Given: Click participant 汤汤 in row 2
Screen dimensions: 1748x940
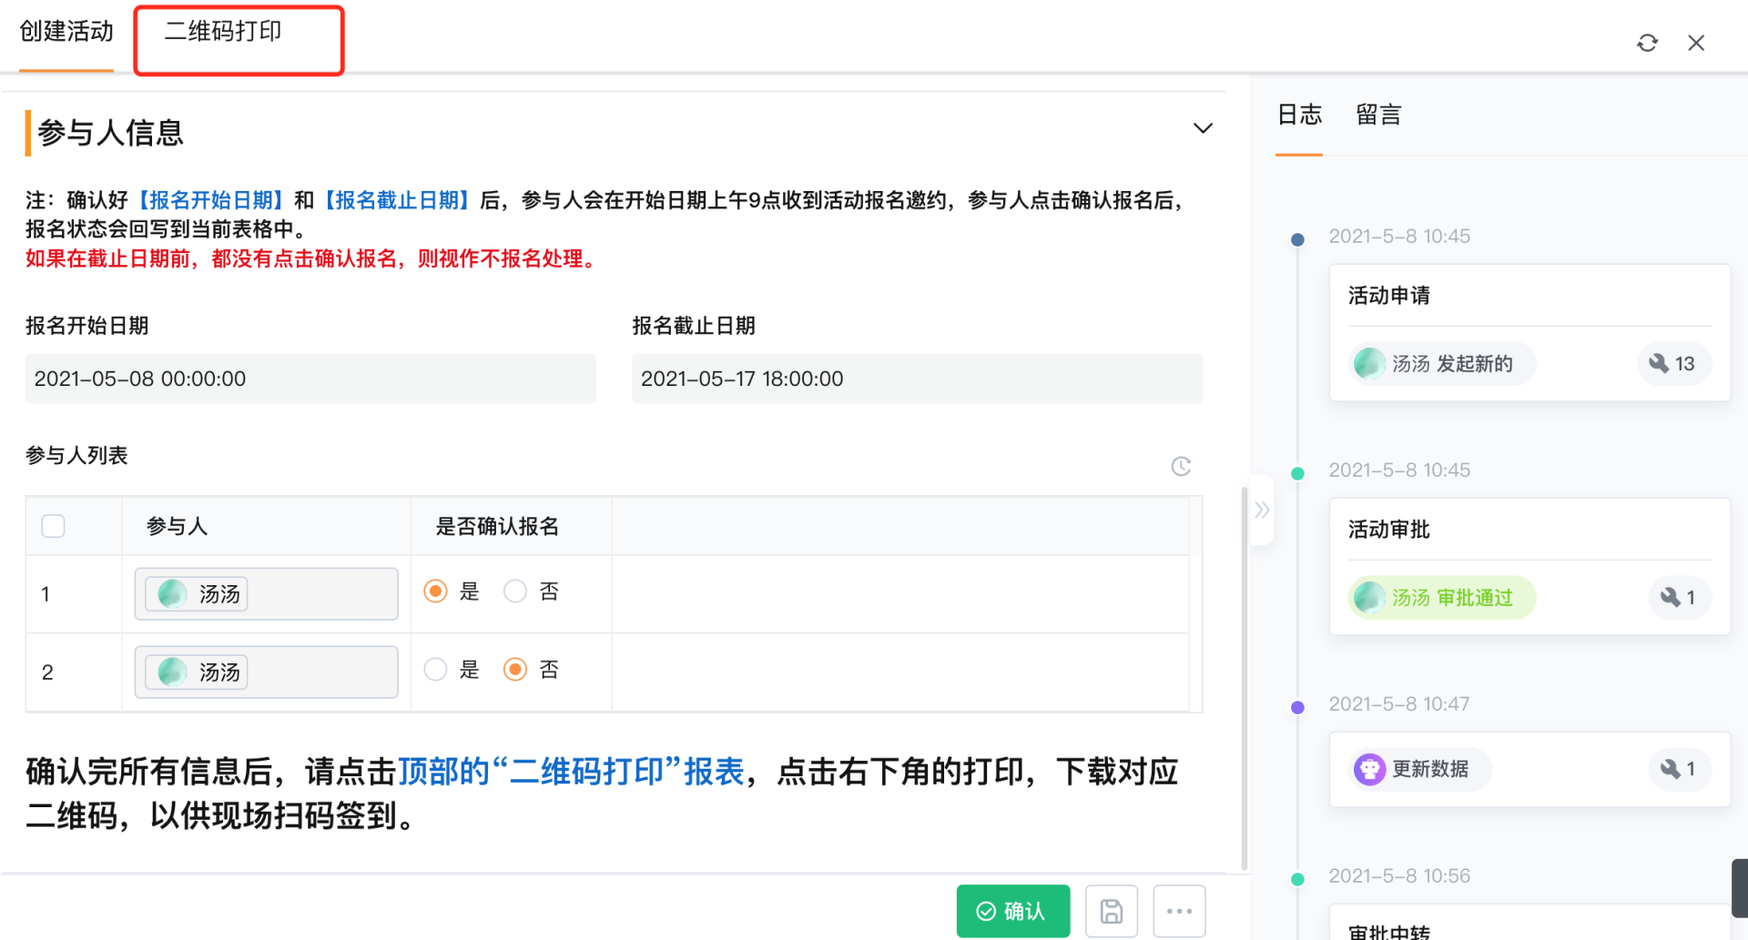Looking at the screenshot, I should (x=197, y=672).
